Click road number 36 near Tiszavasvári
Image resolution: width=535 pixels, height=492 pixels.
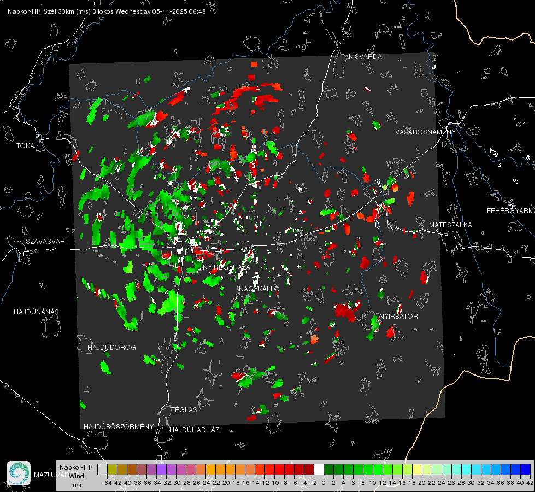coord(34,251)
